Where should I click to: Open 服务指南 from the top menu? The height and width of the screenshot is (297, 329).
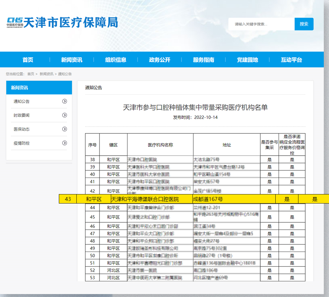[204, 60]
